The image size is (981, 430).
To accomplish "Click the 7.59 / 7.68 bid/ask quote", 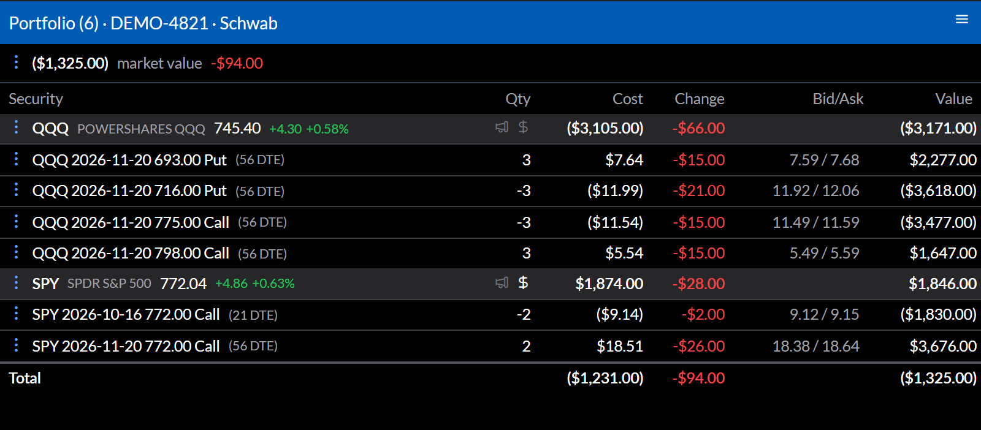I will click(824, 160).
